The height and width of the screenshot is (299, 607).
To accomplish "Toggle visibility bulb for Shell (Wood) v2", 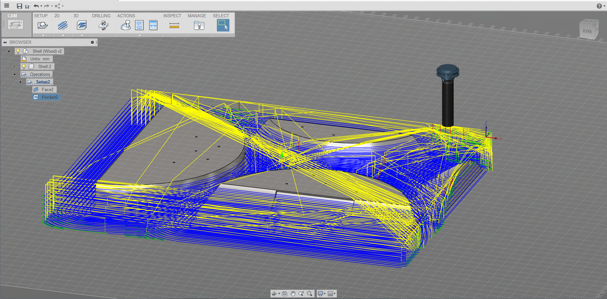I will point(18,51).
